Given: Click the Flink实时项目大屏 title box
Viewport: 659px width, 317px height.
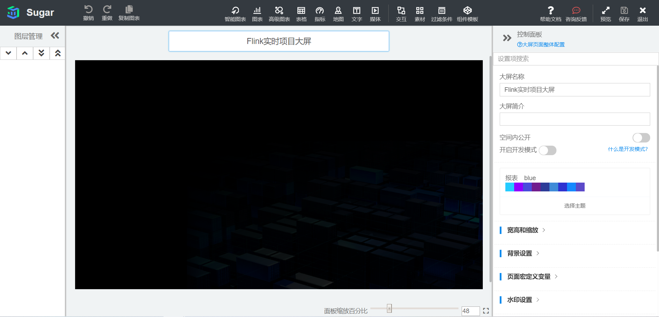Looking at the screenshot, I should point(279,41).
